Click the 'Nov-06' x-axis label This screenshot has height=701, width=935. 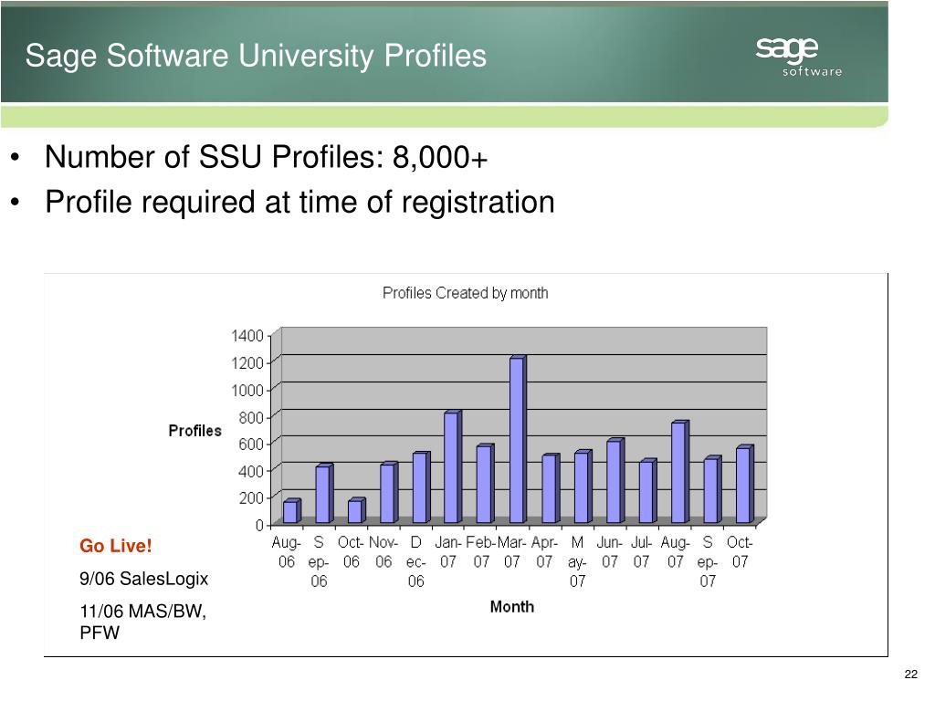click(x=383, y=552)
